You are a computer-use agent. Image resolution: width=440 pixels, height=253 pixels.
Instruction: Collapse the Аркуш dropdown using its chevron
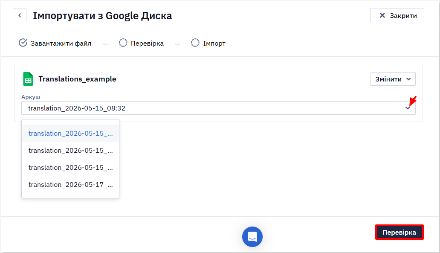[x=408, y=108]
